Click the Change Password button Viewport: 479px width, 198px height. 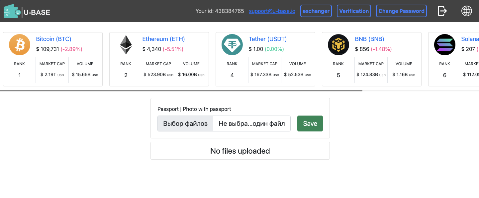(401, 11)
